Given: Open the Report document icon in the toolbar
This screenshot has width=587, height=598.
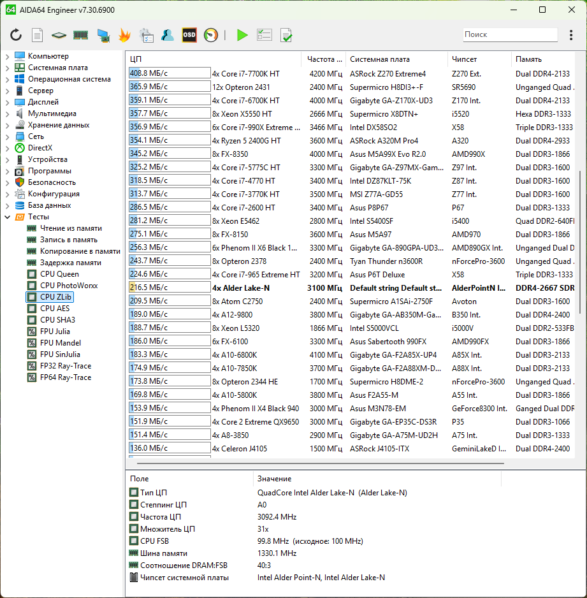Looking at the screenshot, I should pos(38,35).
